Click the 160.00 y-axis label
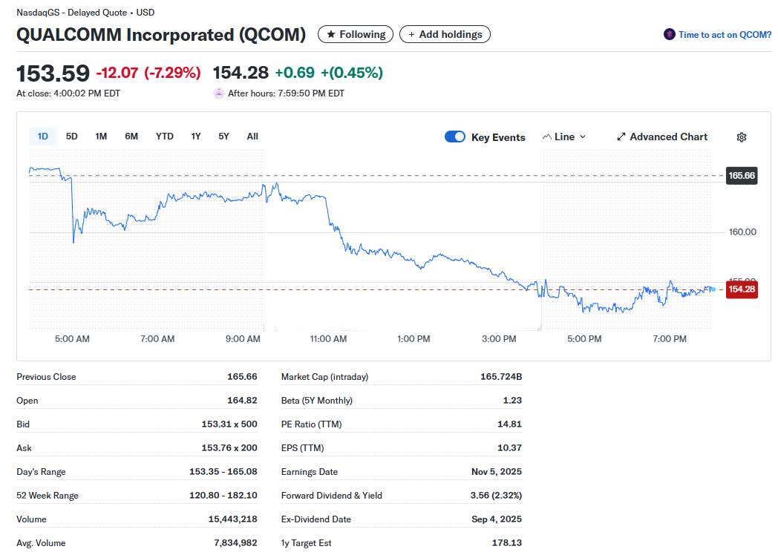Viewport: 778px width, 558px height. click(742, 232)
